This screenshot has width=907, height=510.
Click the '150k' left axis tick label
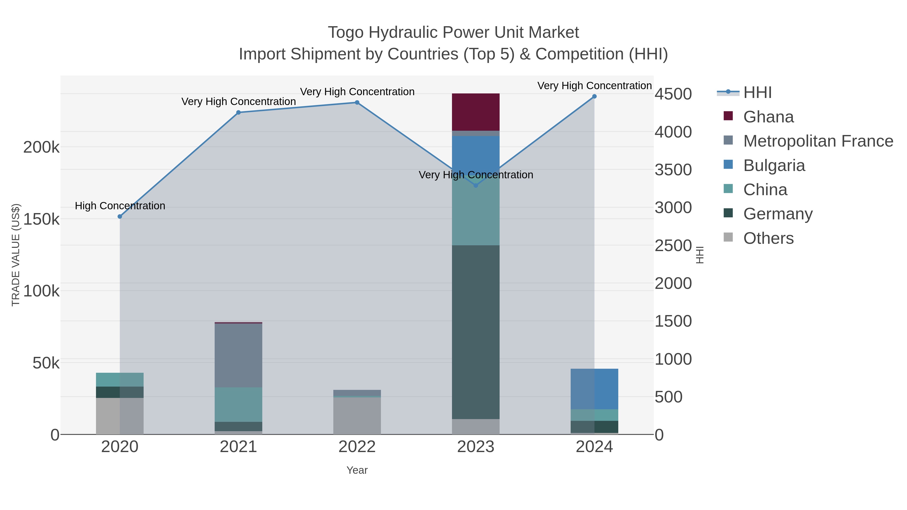[41, 219]
